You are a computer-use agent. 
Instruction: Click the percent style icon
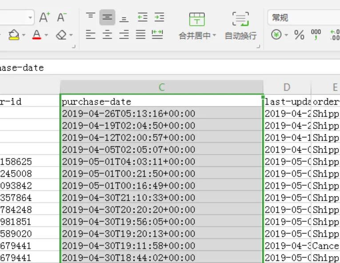[299, 35]
